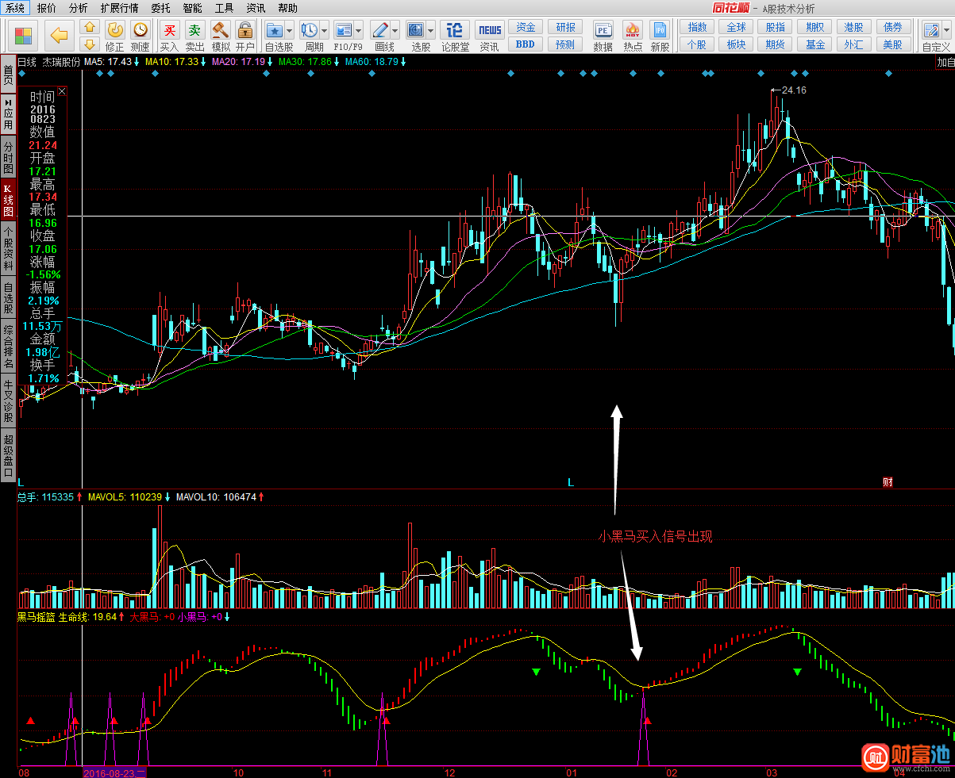Click the 测速 clock icon

[x=141, y=29]
